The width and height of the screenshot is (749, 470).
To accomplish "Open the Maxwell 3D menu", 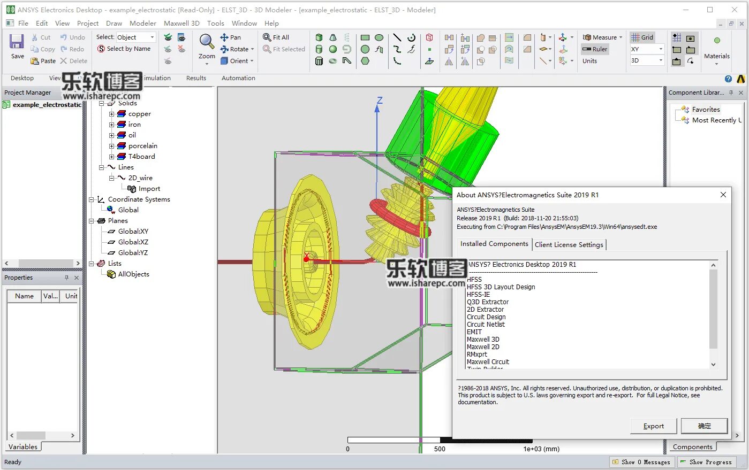I will [181, 23].
